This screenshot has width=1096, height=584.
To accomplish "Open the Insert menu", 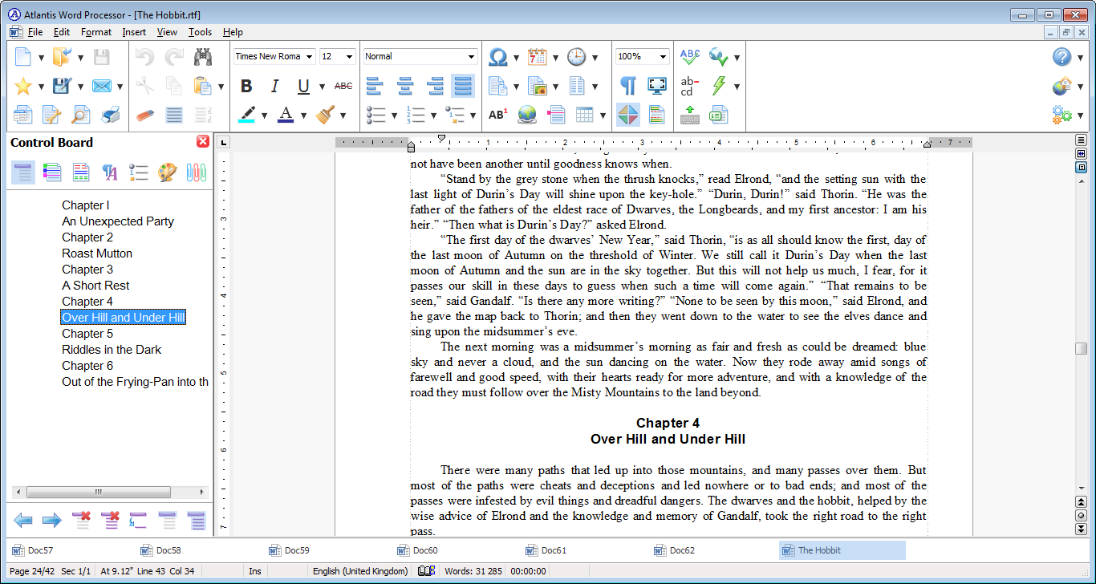I will (x=134, y=32).
